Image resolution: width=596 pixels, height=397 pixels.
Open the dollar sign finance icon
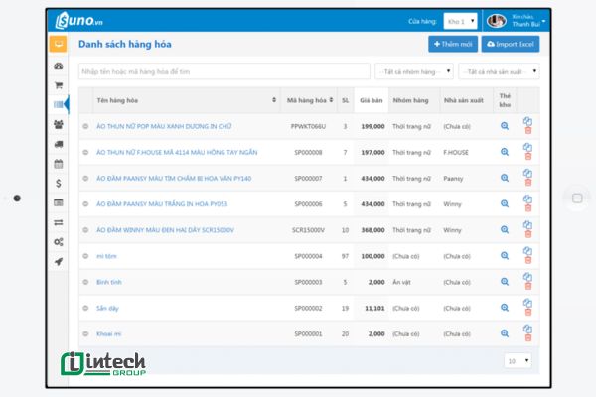59,183
